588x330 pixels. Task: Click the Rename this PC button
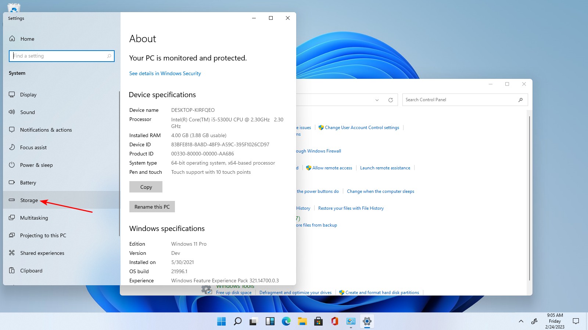click(x=152, y=207)
